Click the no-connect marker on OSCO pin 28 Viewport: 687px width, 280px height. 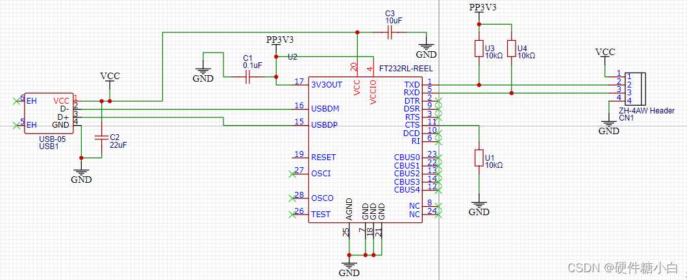(x=292, y=198)
